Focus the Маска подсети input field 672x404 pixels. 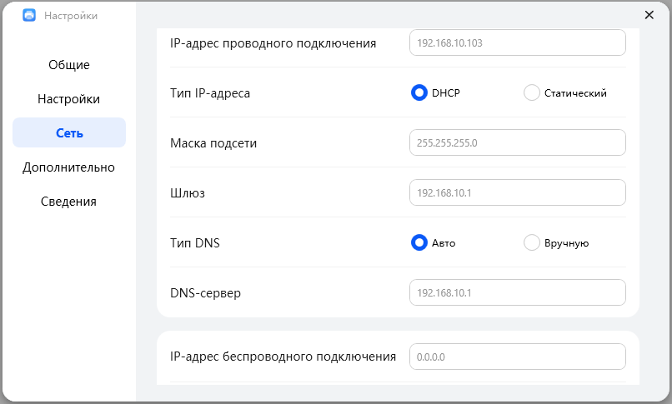pos(517,142)
